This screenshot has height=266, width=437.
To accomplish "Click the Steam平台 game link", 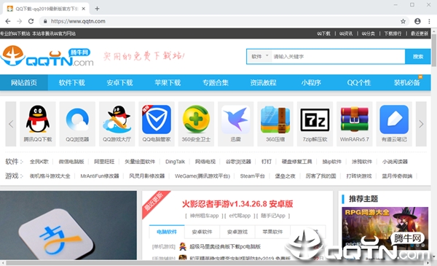I will pyautogui.click(x=252, y=176).
